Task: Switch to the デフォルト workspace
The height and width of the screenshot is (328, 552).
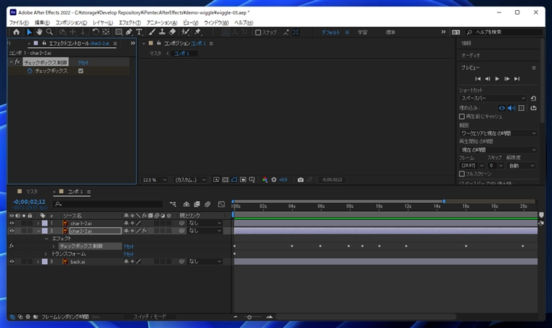Action: (x=330, y=33)
